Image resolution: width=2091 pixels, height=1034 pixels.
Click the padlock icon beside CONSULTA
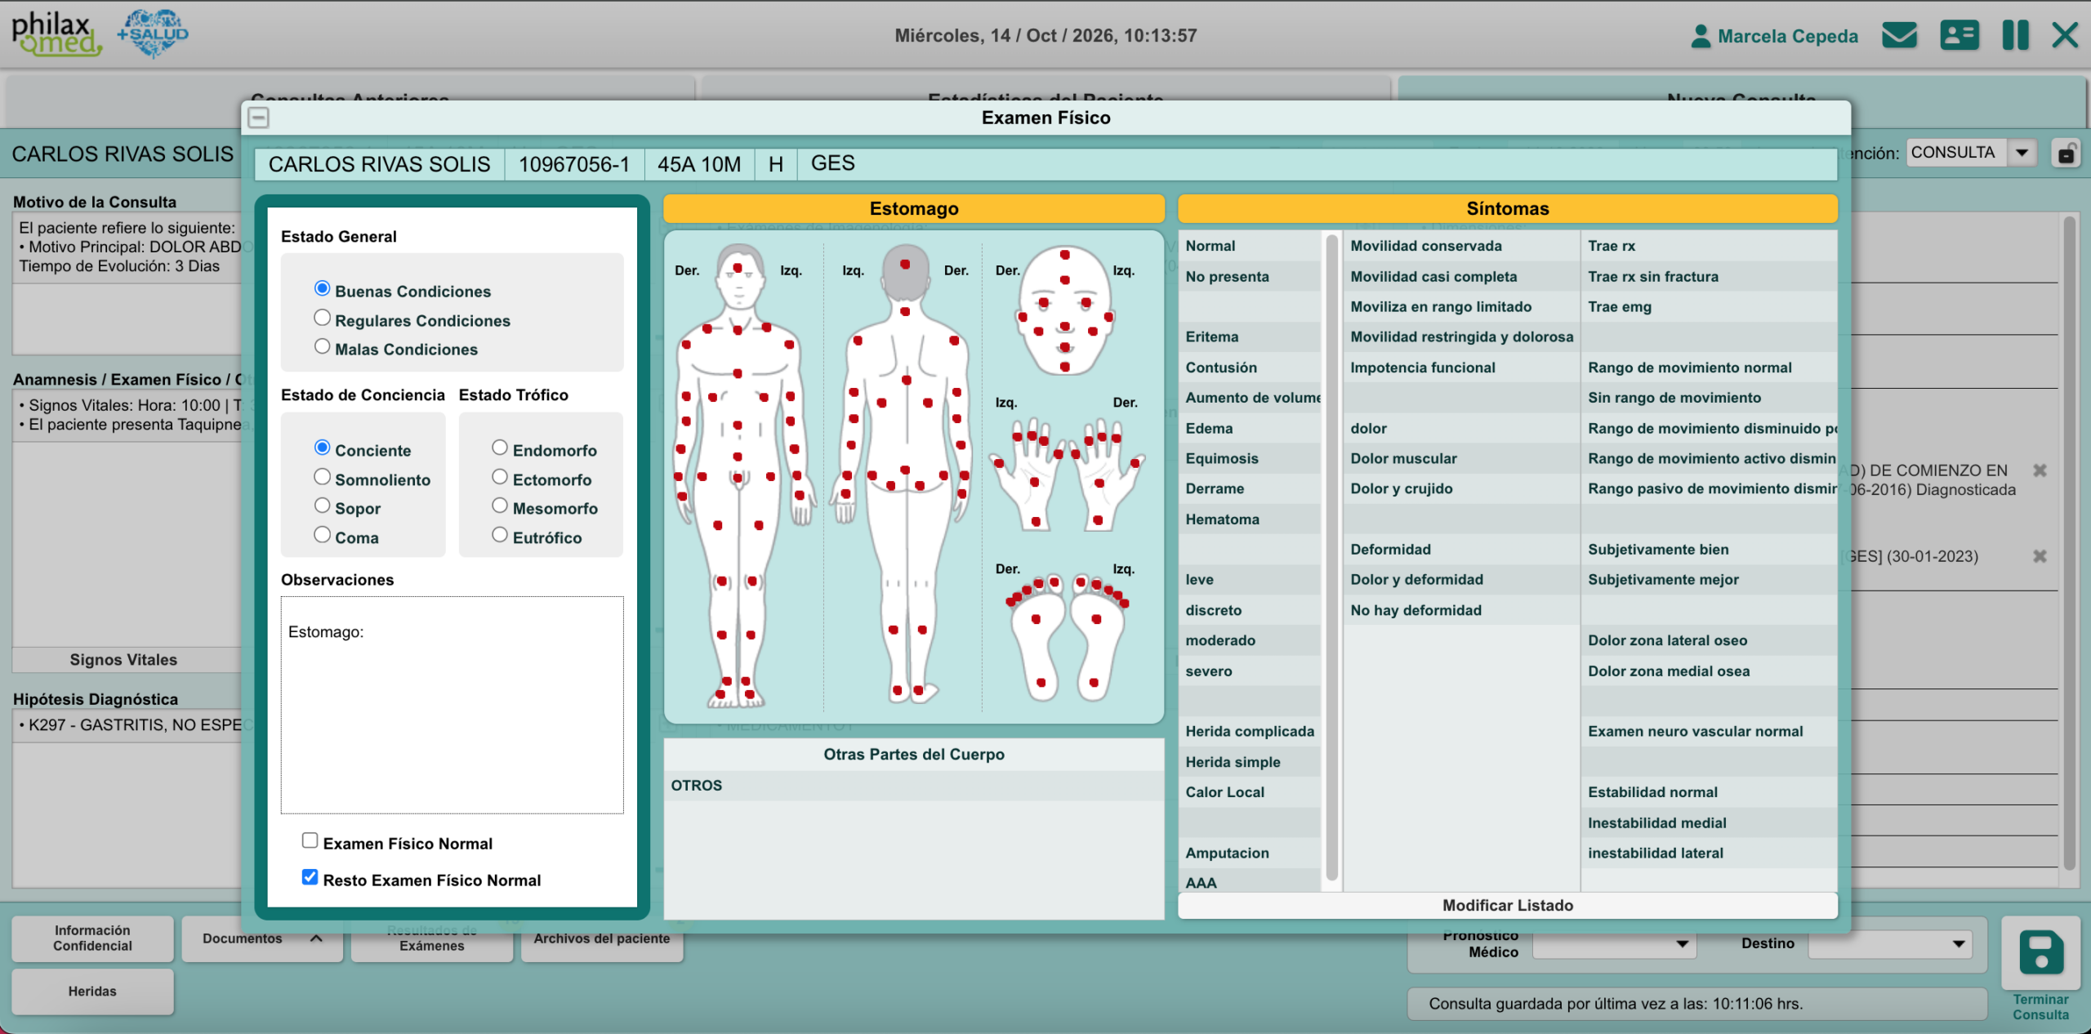point(2066,154)
